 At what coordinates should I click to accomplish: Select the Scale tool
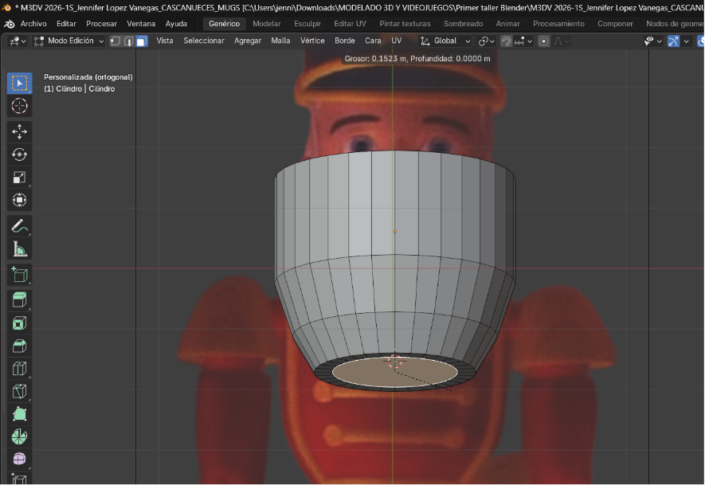point(20,178)
